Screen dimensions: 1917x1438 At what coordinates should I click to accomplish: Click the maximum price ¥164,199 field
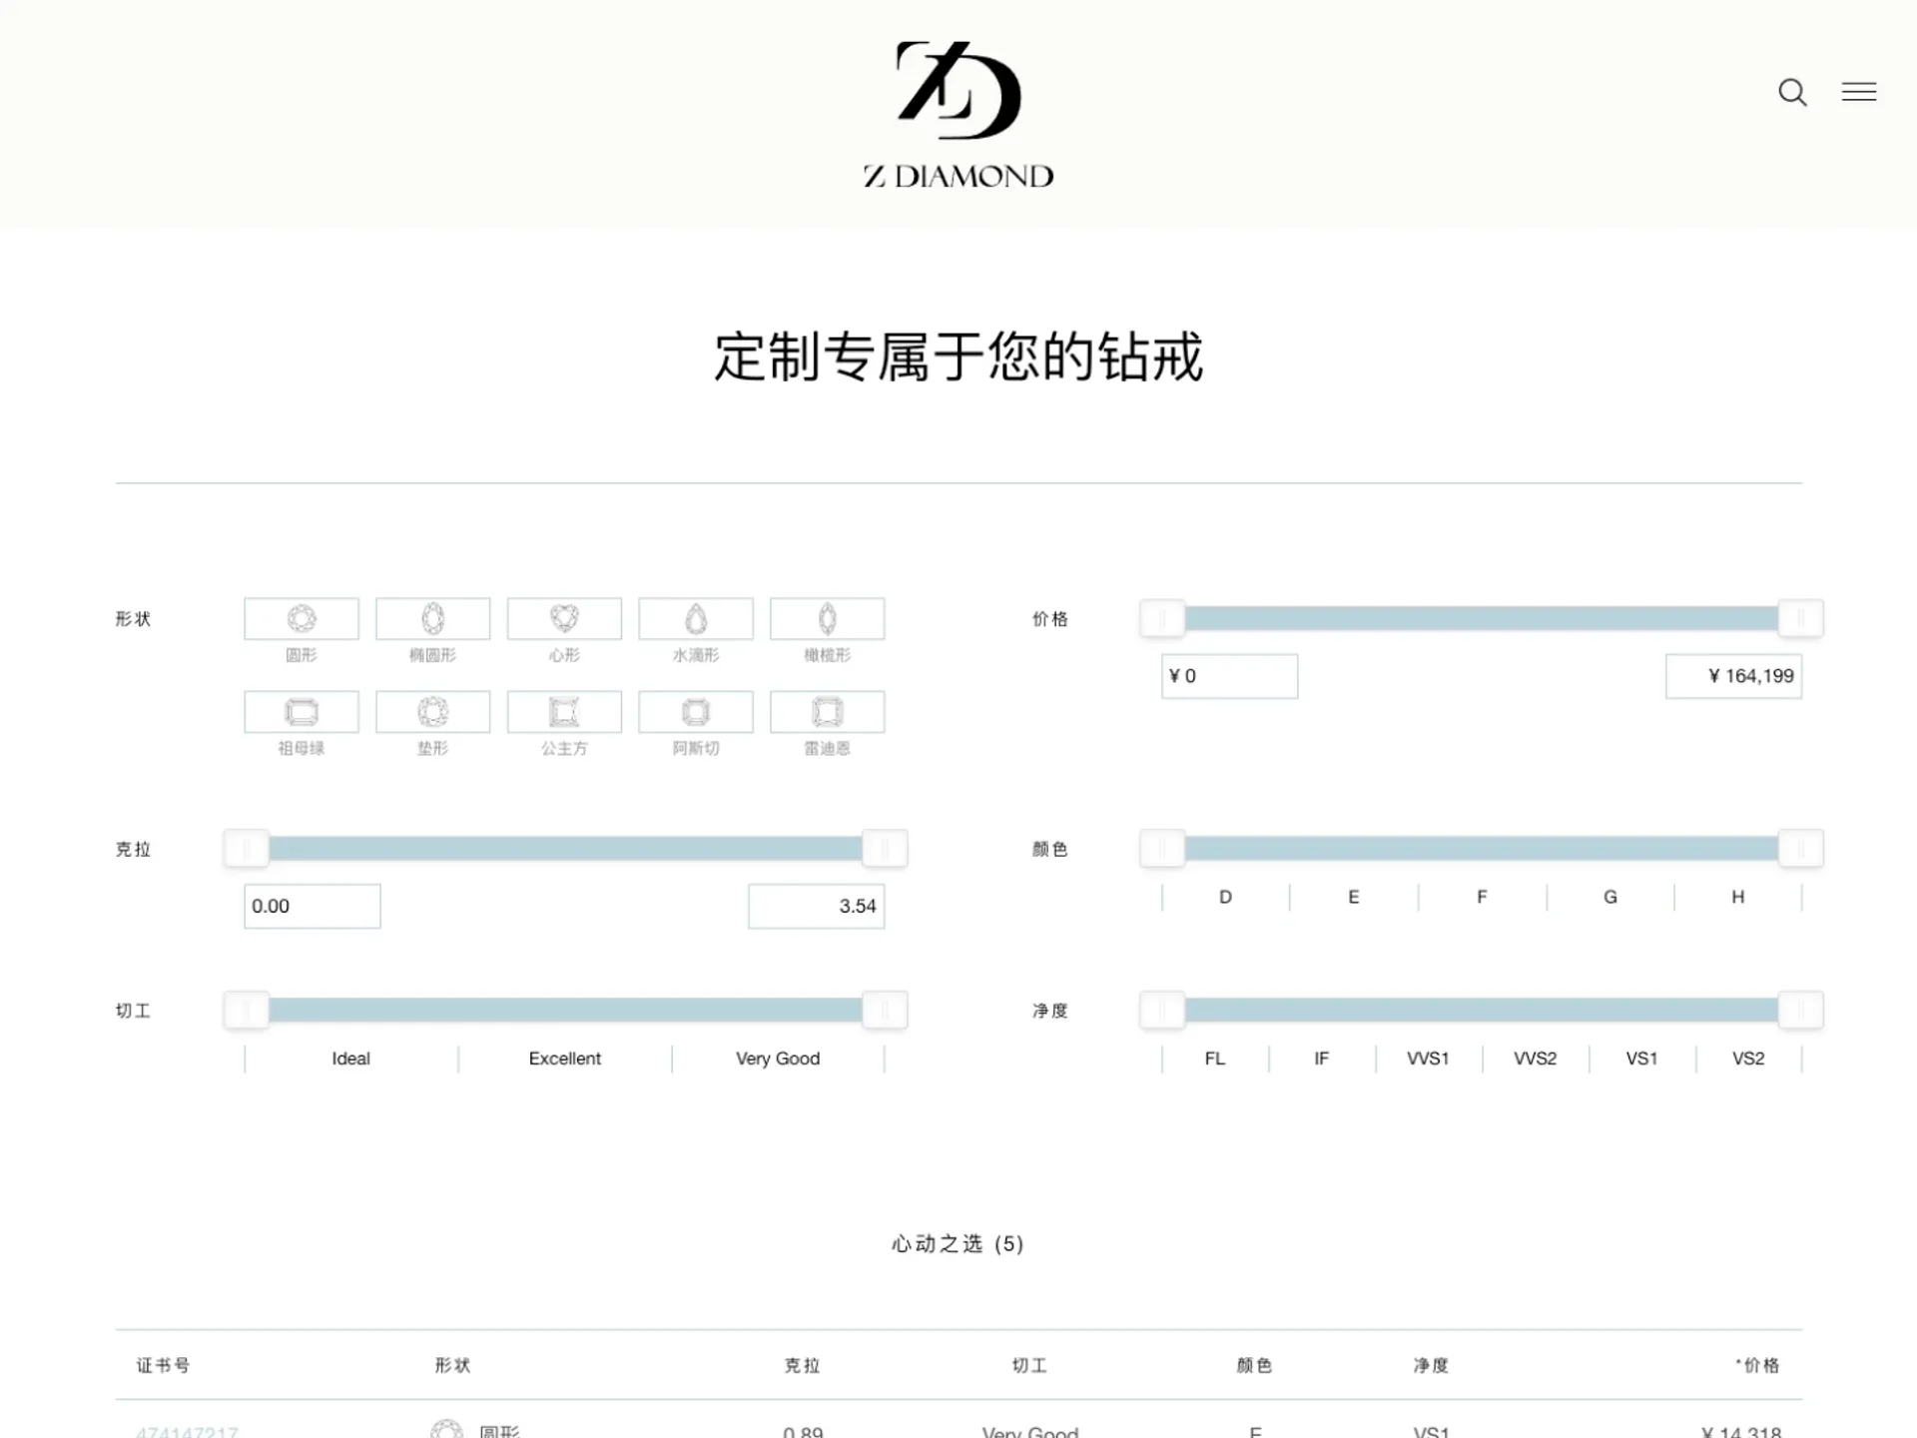1733,676
